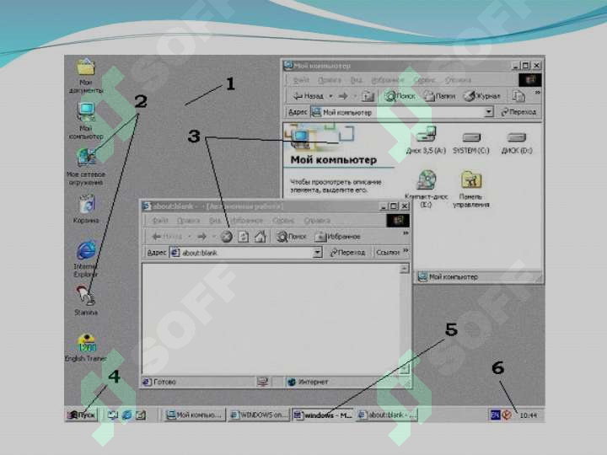Click Ссылки links bar in about:blank window
The width and height of the screenshot is (607, 455).
click(x=388, y=253)
